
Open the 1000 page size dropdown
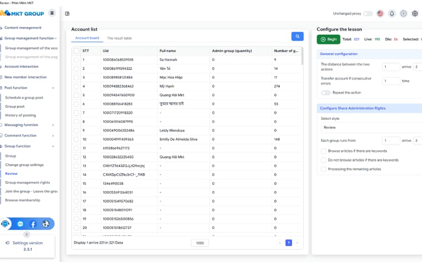point(200,243)
